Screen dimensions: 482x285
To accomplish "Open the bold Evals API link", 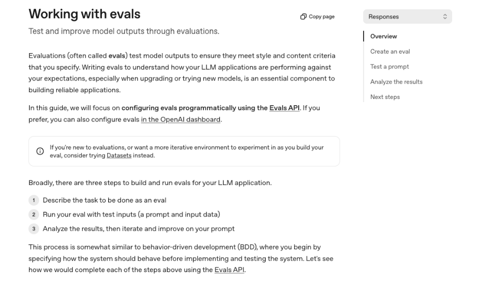I will [284, 108].
